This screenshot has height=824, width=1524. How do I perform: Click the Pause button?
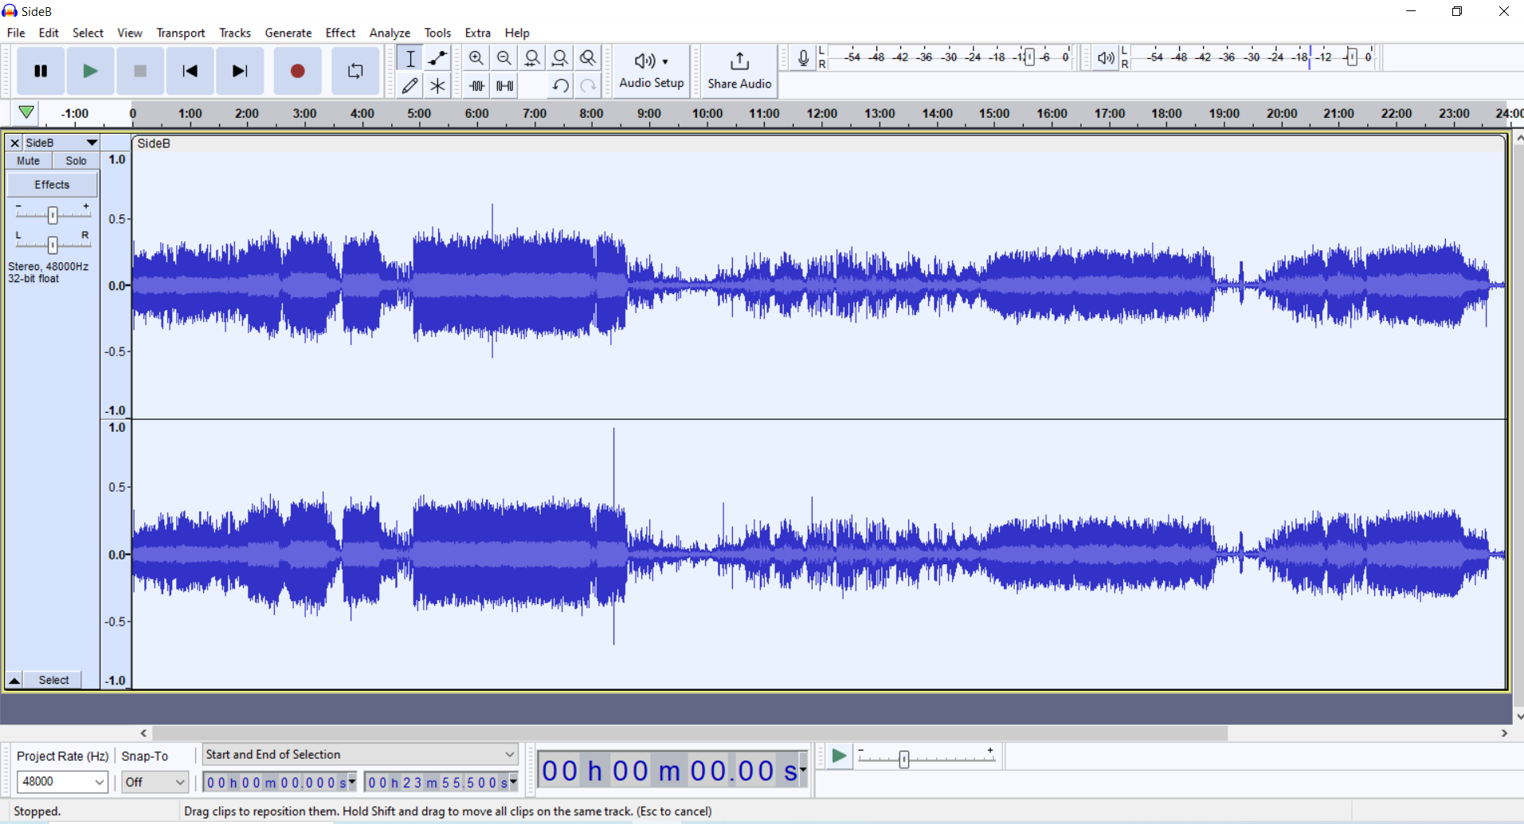pyautogui.click(x=41, y=71)
